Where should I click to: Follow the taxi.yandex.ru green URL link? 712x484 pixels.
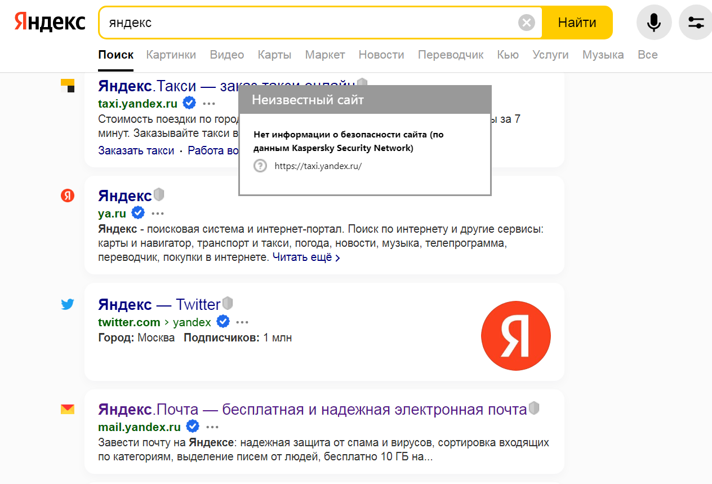pos(137,104)
